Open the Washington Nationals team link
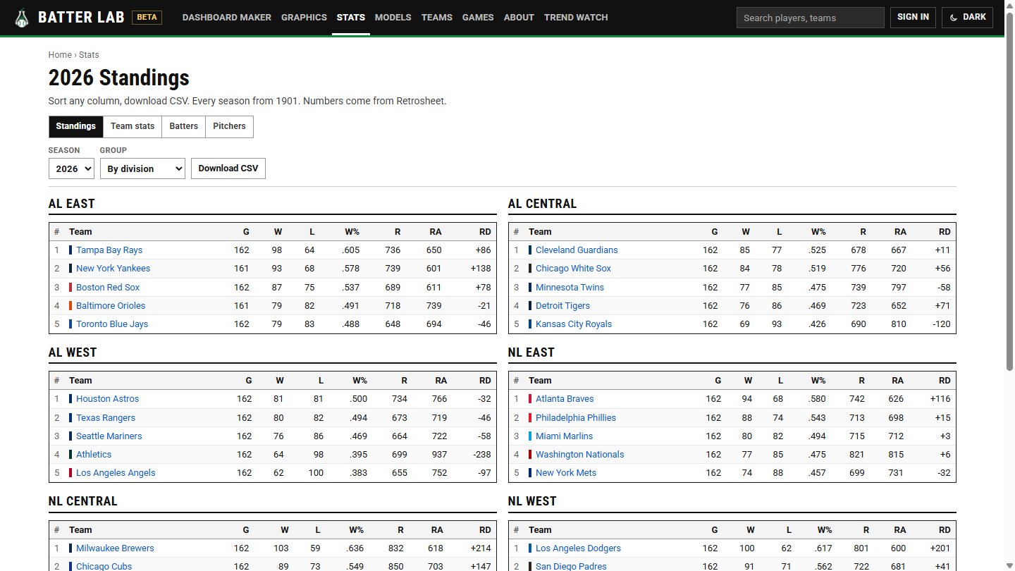The width and height of the screenshot is (1015, 571). click(x=579, y=455)
